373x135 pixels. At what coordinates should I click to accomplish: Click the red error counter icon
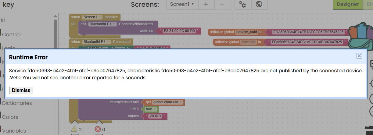[x=98, y=130]
